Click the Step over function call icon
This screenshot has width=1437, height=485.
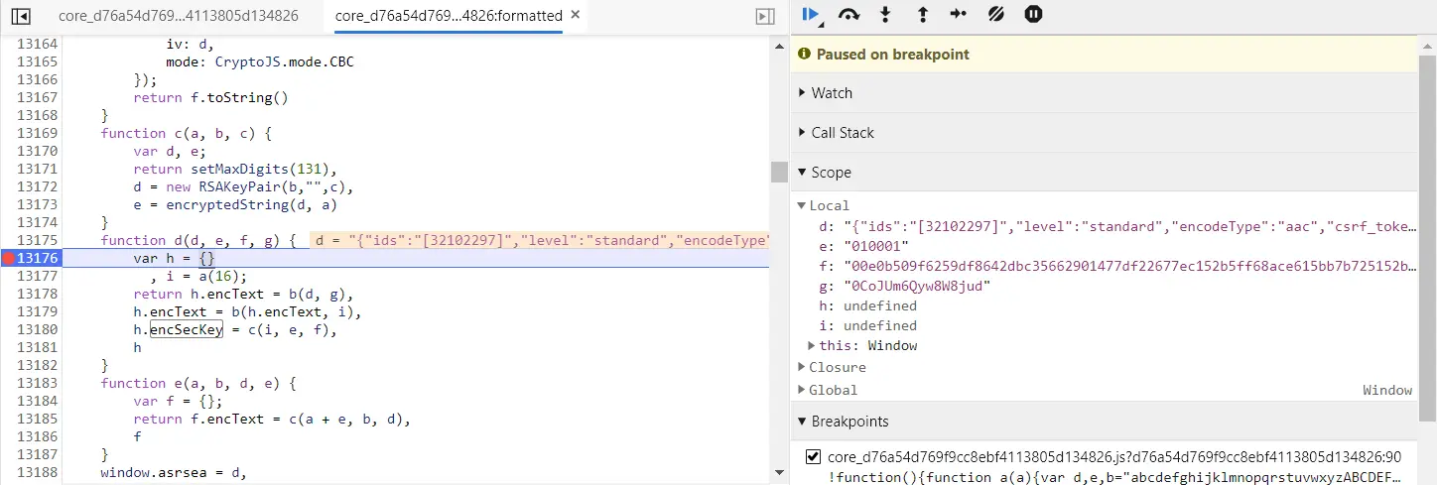point(848,15)
